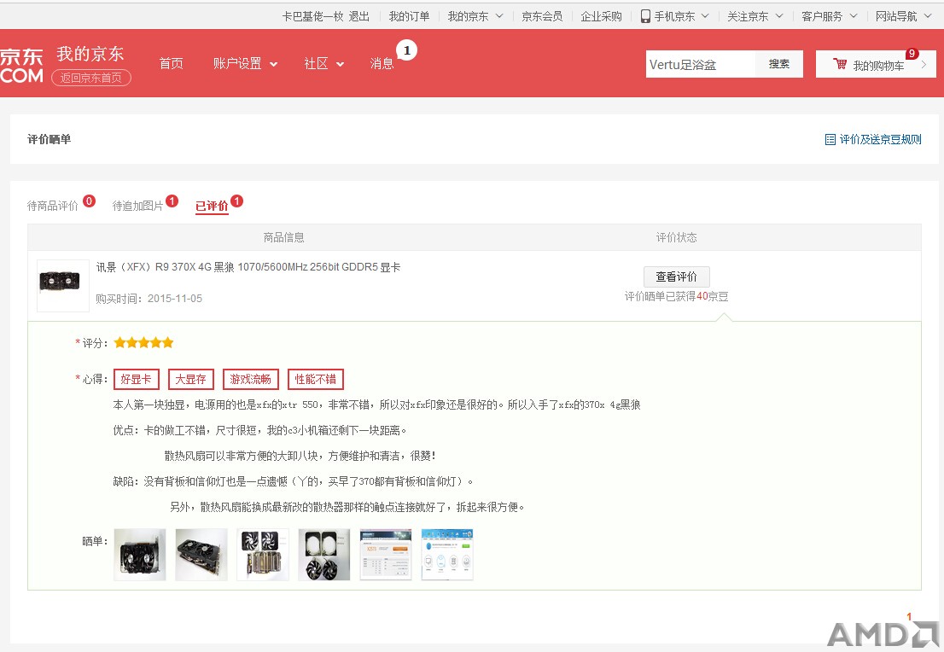Viewport: 944px width, 652px height.
Task: Select the five-star rating
Action: [144, 342]
